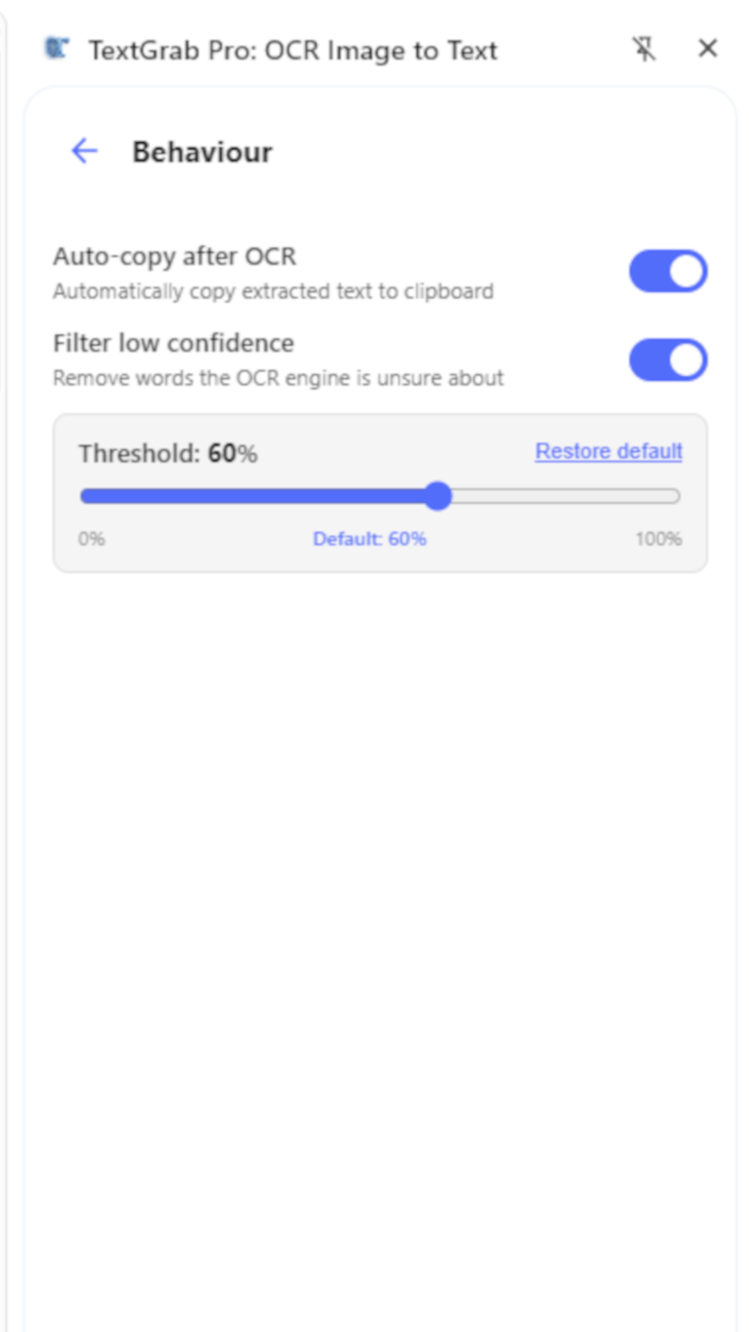Image resolution: width=749 pixels, height=1332 pixels.
Task: Turn off Filter low confidence
Action: [x=667, y=359]
